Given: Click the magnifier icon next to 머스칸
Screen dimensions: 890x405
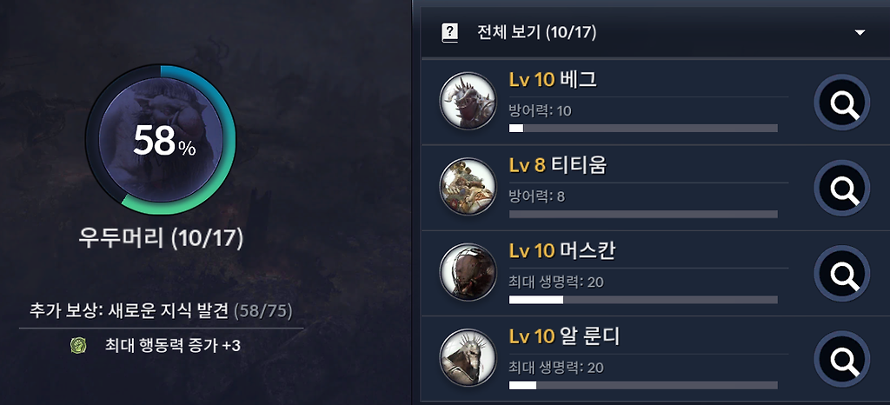Looking at the screenshot, I should click(841, 274).
